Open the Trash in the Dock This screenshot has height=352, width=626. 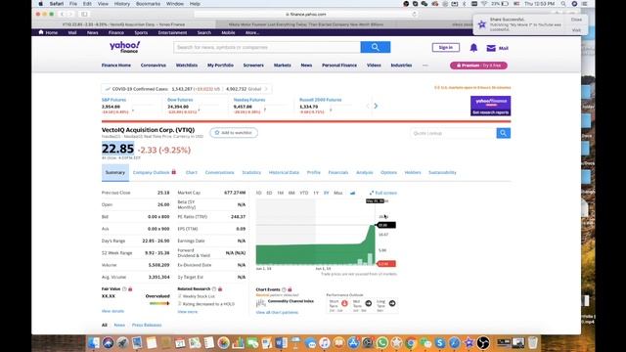click(x=532, y=342)
